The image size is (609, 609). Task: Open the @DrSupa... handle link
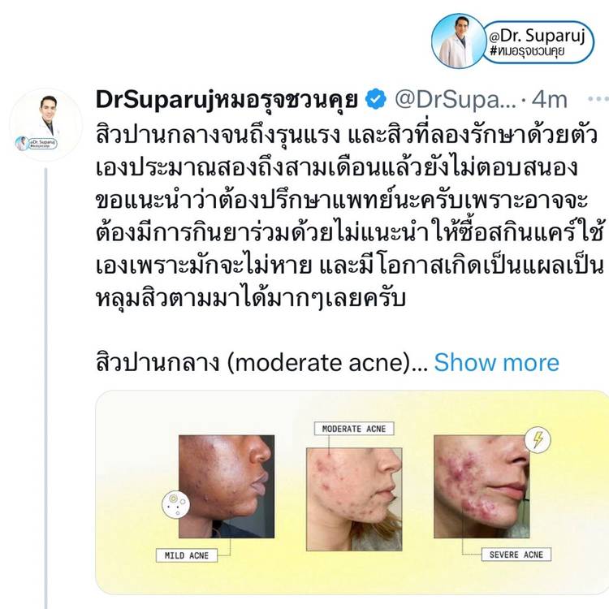[456, 100]
